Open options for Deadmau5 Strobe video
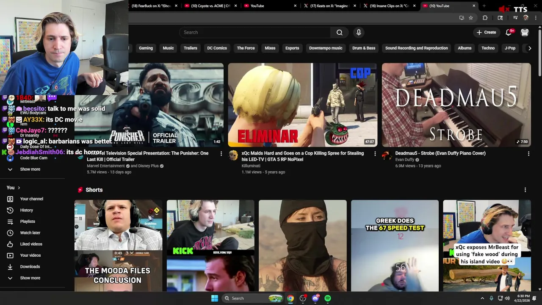The height and width of the screenshot is (305, 542). click(x=528, y=154)
